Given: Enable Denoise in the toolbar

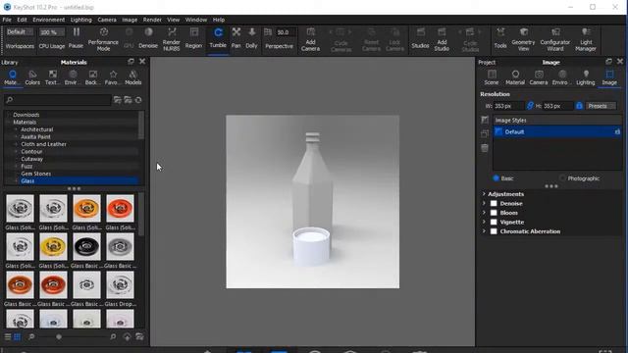Looking at the screenshot, I should [x=148, y=38].
